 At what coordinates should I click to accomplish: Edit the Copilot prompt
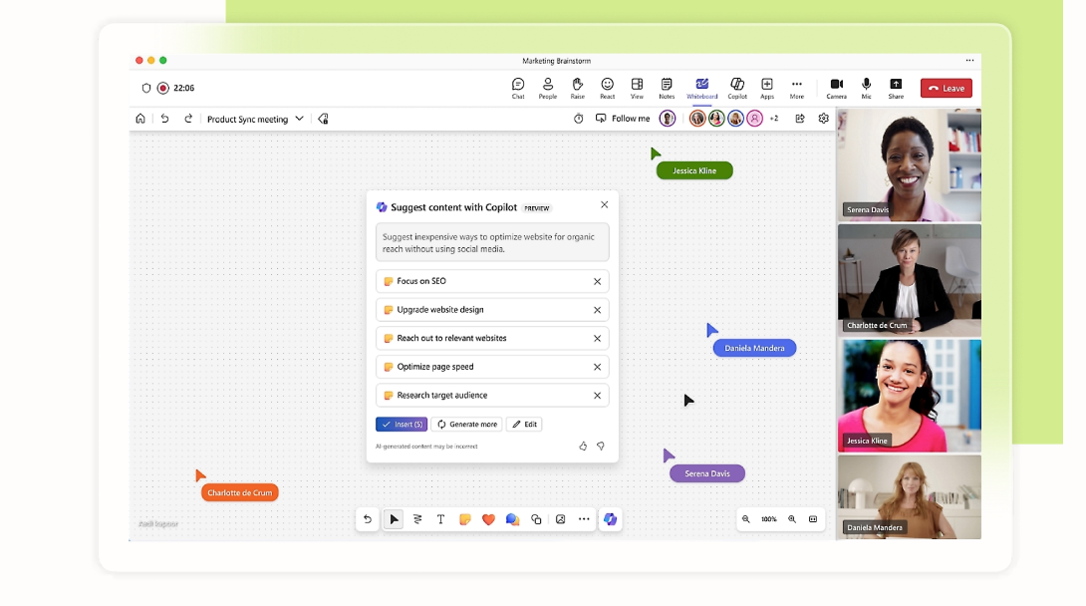click(x=524, y=424)
